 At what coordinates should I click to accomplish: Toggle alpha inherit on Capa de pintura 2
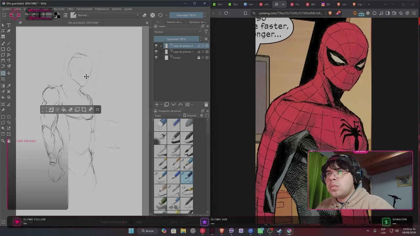[x=203, y=46]
